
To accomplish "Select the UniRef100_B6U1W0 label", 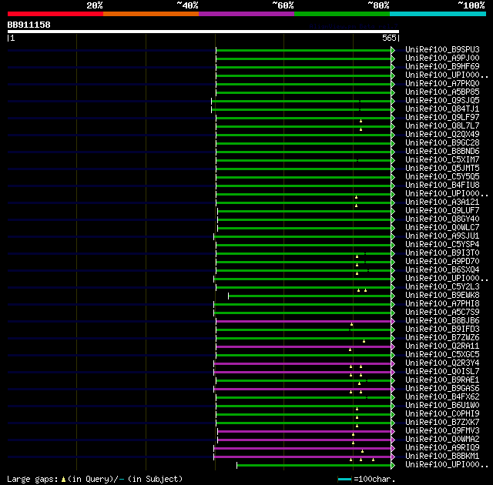I will (x=442, y=406).
